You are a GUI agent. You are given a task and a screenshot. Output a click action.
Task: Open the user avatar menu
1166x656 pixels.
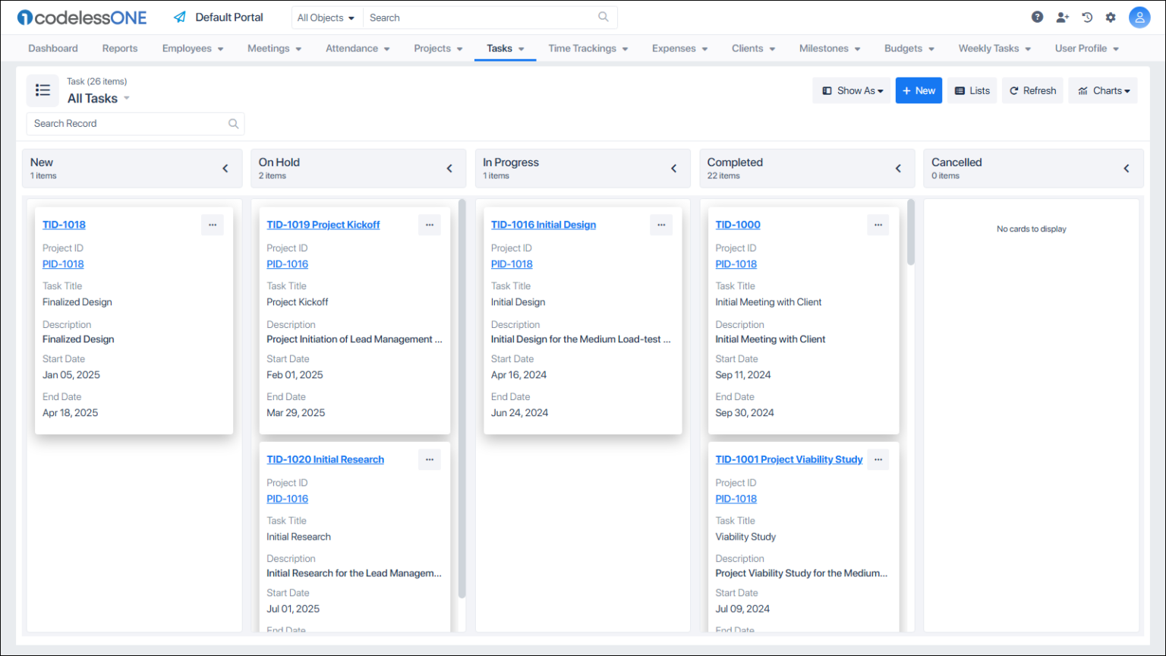pos(1139,17)
